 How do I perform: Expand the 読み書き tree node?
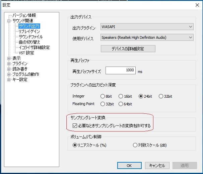pos(9,69)
